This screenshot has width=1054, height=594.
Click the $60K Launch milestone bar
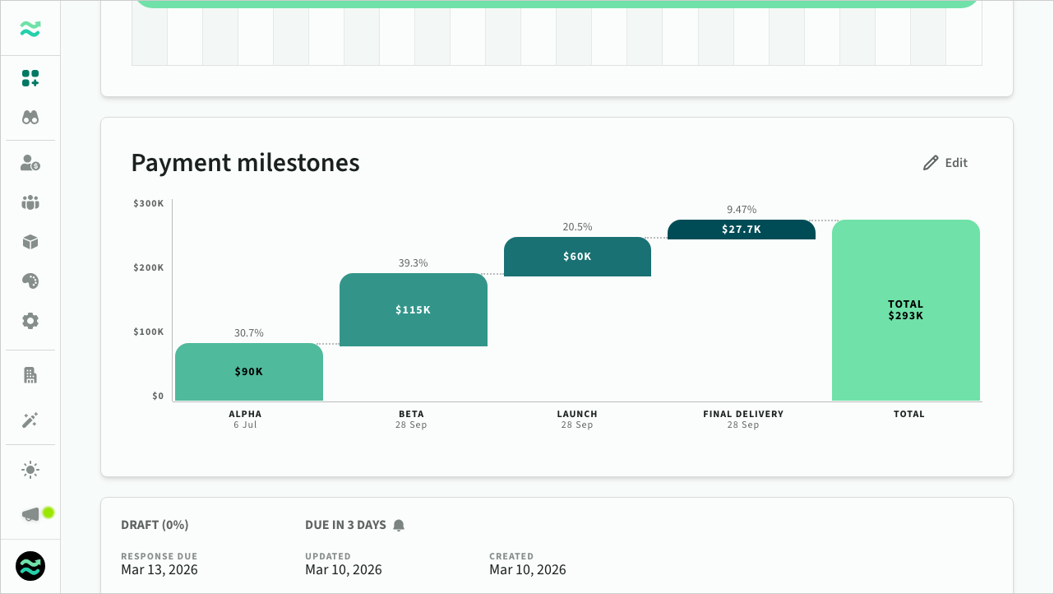pos(577,257)
